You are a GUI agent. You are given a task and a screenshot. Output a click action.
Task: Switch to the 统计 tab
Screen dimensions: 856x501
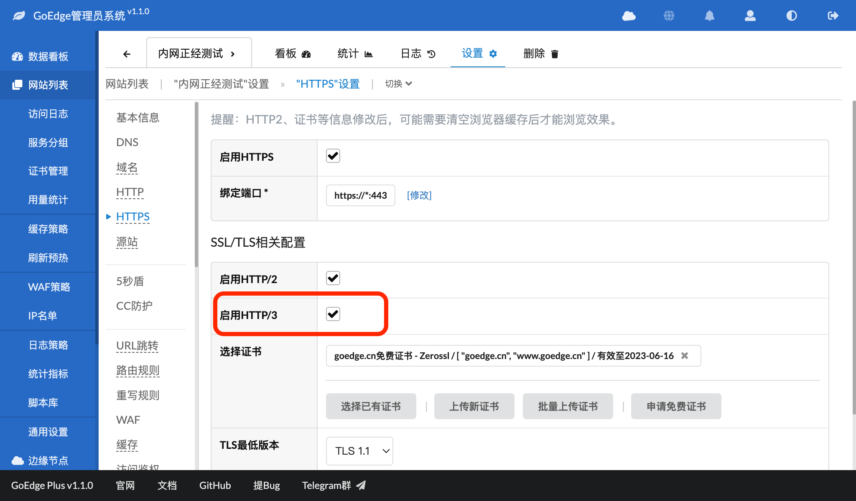coord(354,53)
